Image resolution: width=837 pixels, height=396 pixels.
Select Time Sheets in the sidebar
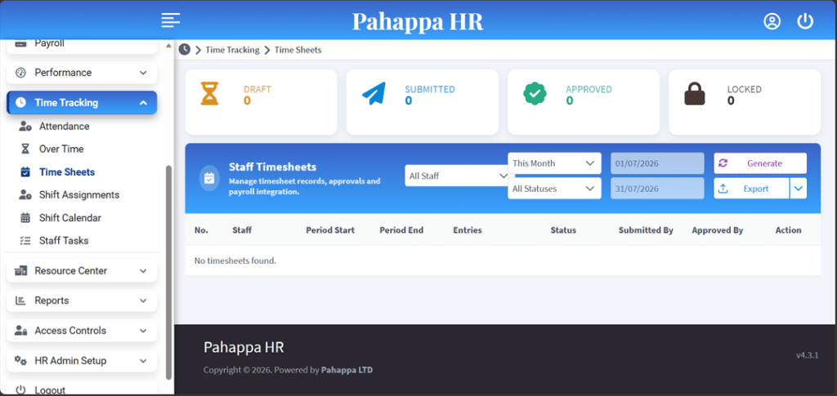tap(67, 172)
